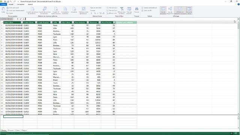Image resolution: width=240 pixels, height=135 pixels.
Task: Click Somme automatique
Action: pos(149,8)
